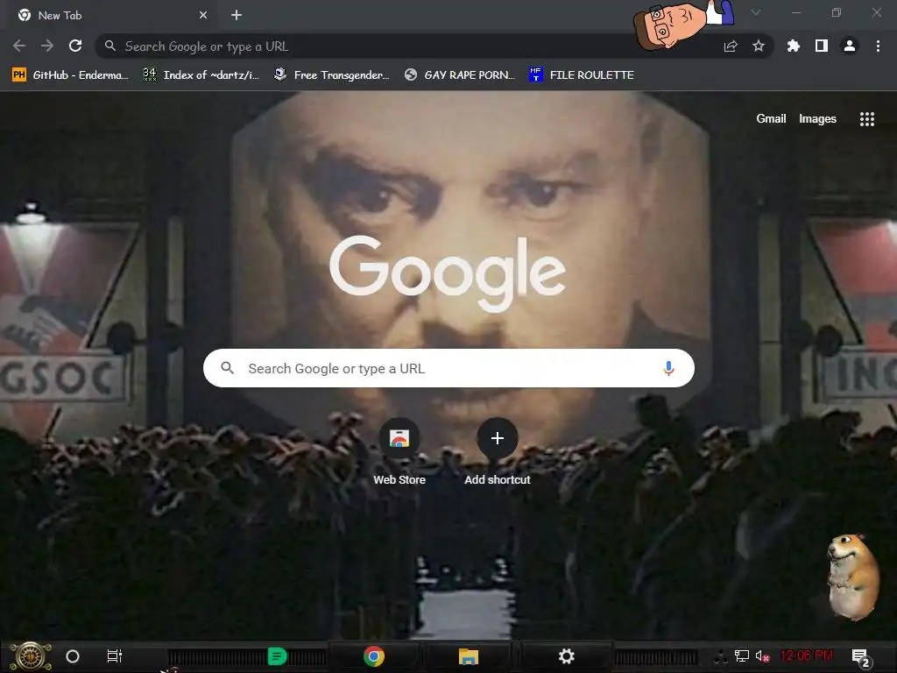Screen dimensions: 897x673
Task: Click the muted volume tray icon
Action: (763, 656)
